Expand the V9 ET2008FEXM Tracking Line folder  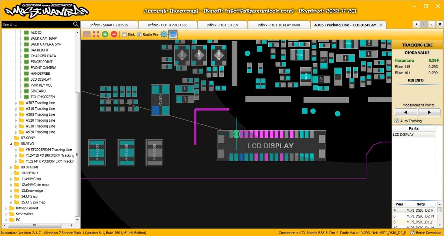coord(16,150)
